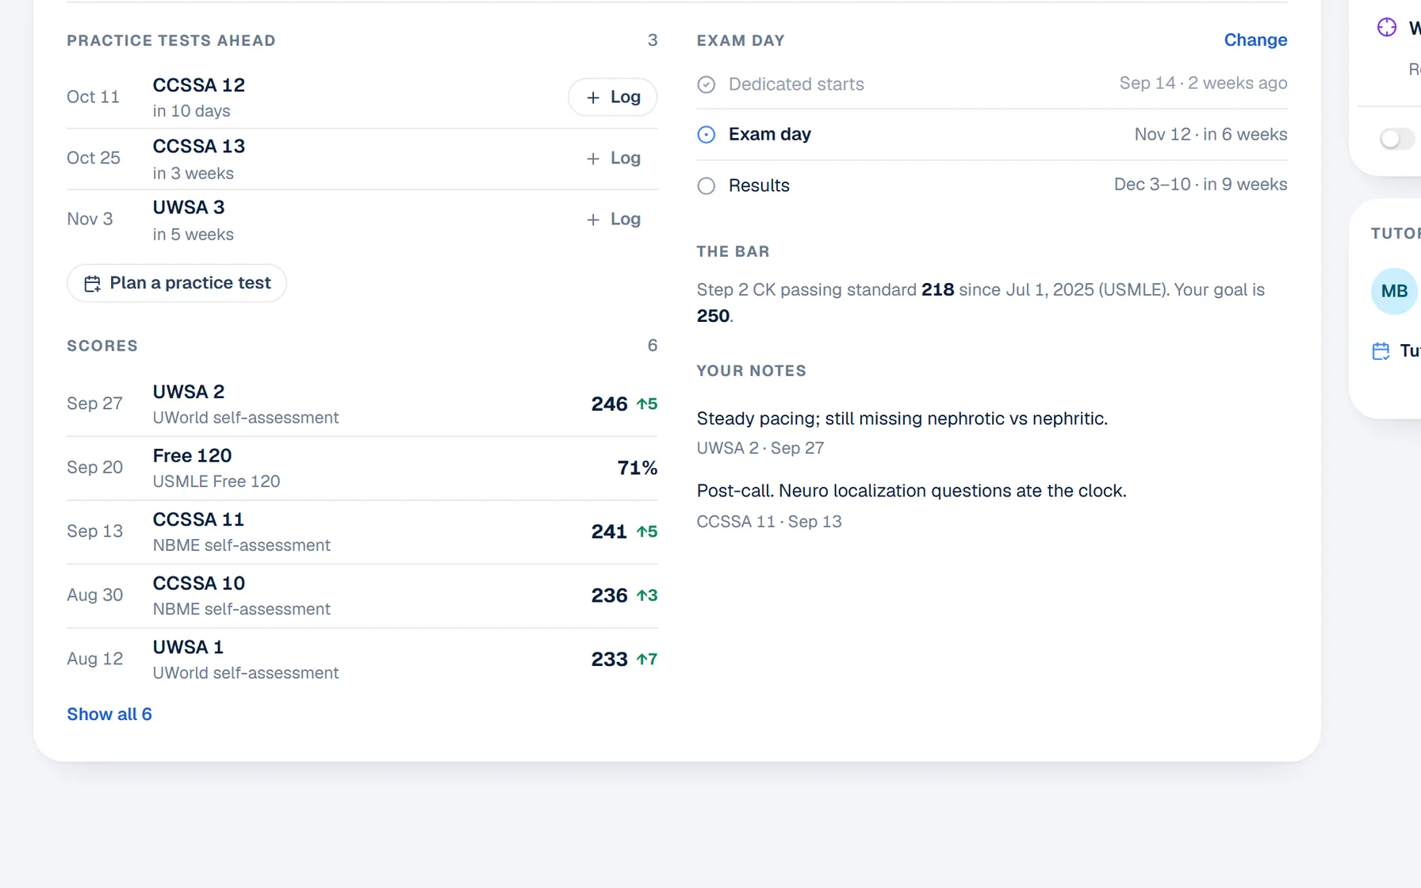Log a score for CCSSA 12

(x=612, y=97)
